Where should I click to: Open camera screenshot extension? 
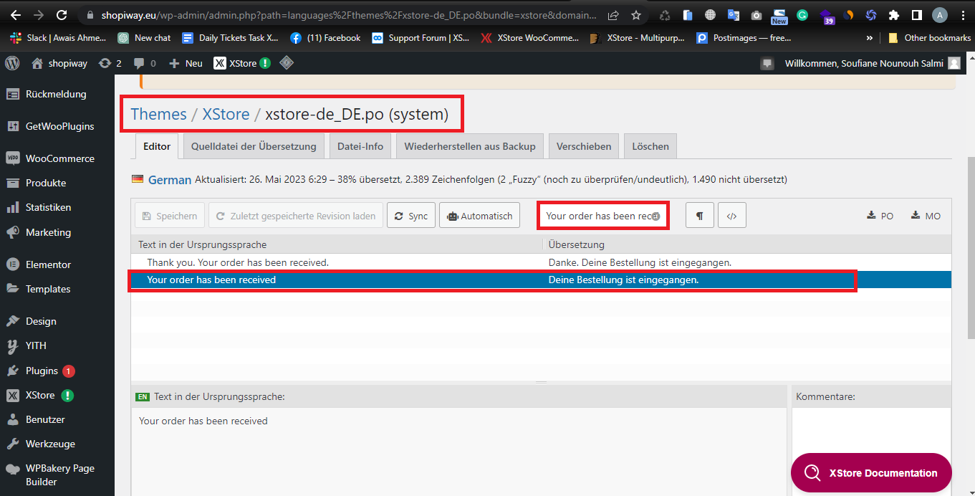[756, 15]
